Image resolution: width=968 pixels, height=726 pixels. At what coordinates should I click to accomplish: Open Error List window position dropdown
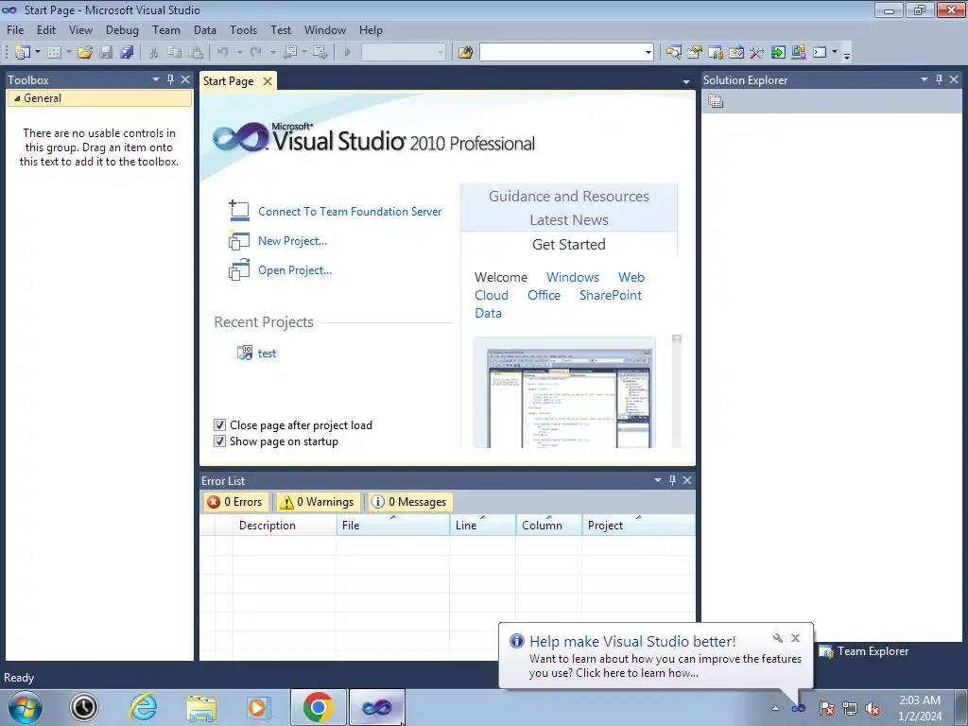point(658,480)
